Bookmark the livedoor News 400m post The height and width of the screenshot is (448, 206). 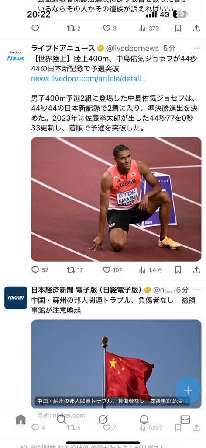[178, 270]
